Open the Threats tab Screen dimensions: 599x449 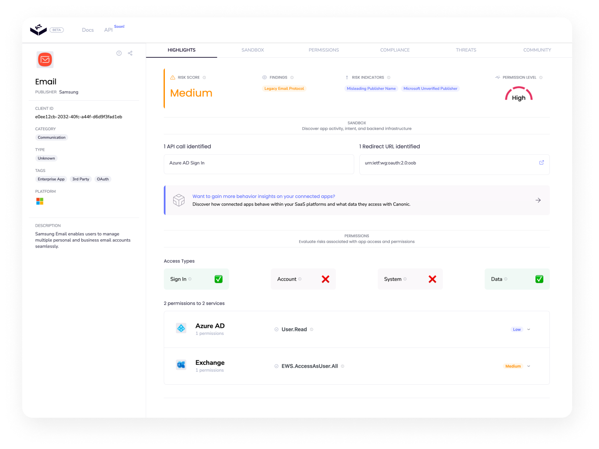(x=466, y=50)
